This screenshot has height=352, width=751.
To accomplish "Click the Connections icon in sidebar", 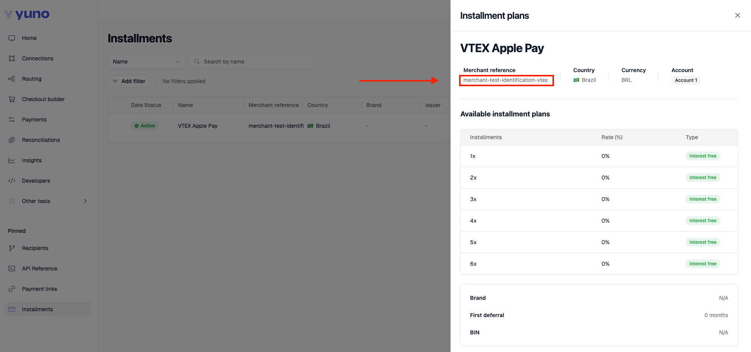I will click(x=12, y=58).
